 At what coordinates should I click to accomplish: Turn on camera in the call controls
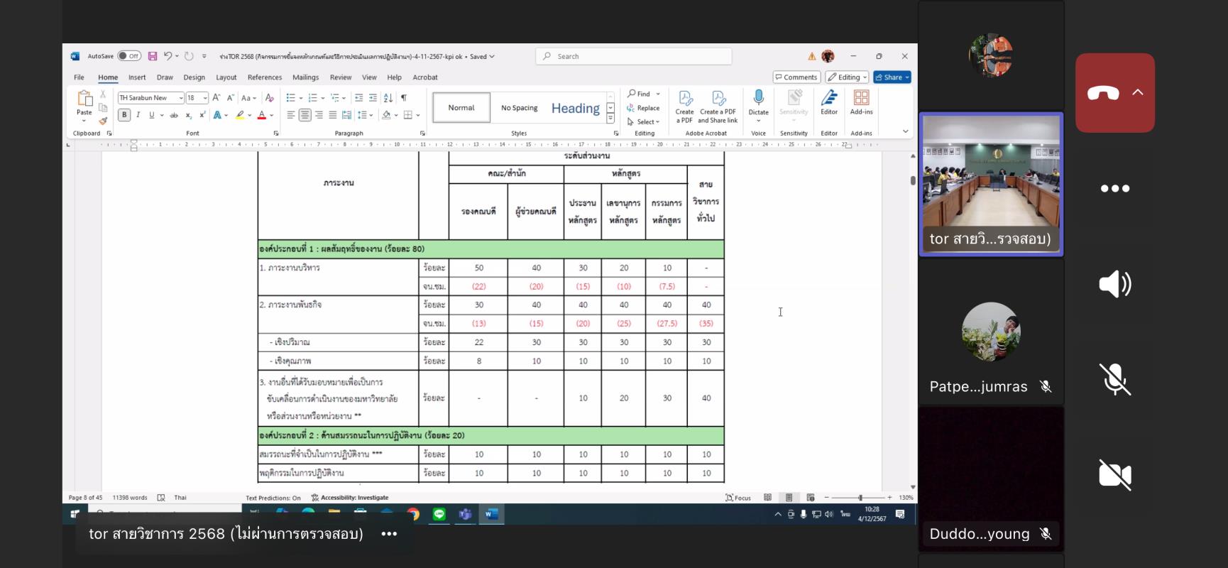(x=1114, y=474)
